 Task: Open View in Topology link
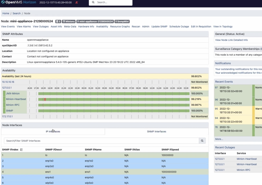point(223,26)
